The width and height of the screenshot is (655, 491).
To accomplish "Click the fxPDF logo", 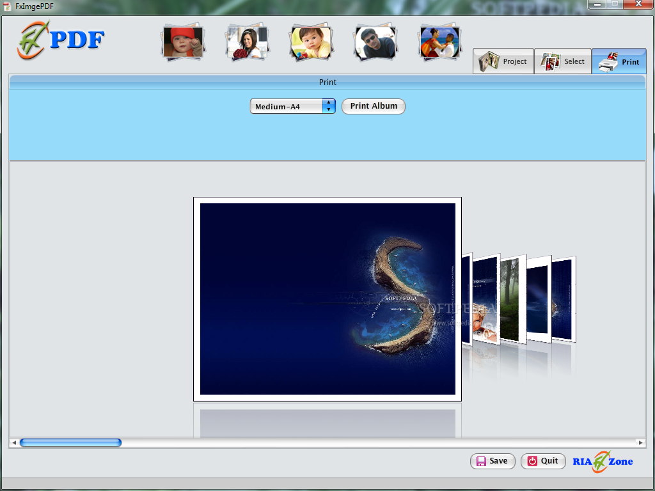I will coord(60,40).
